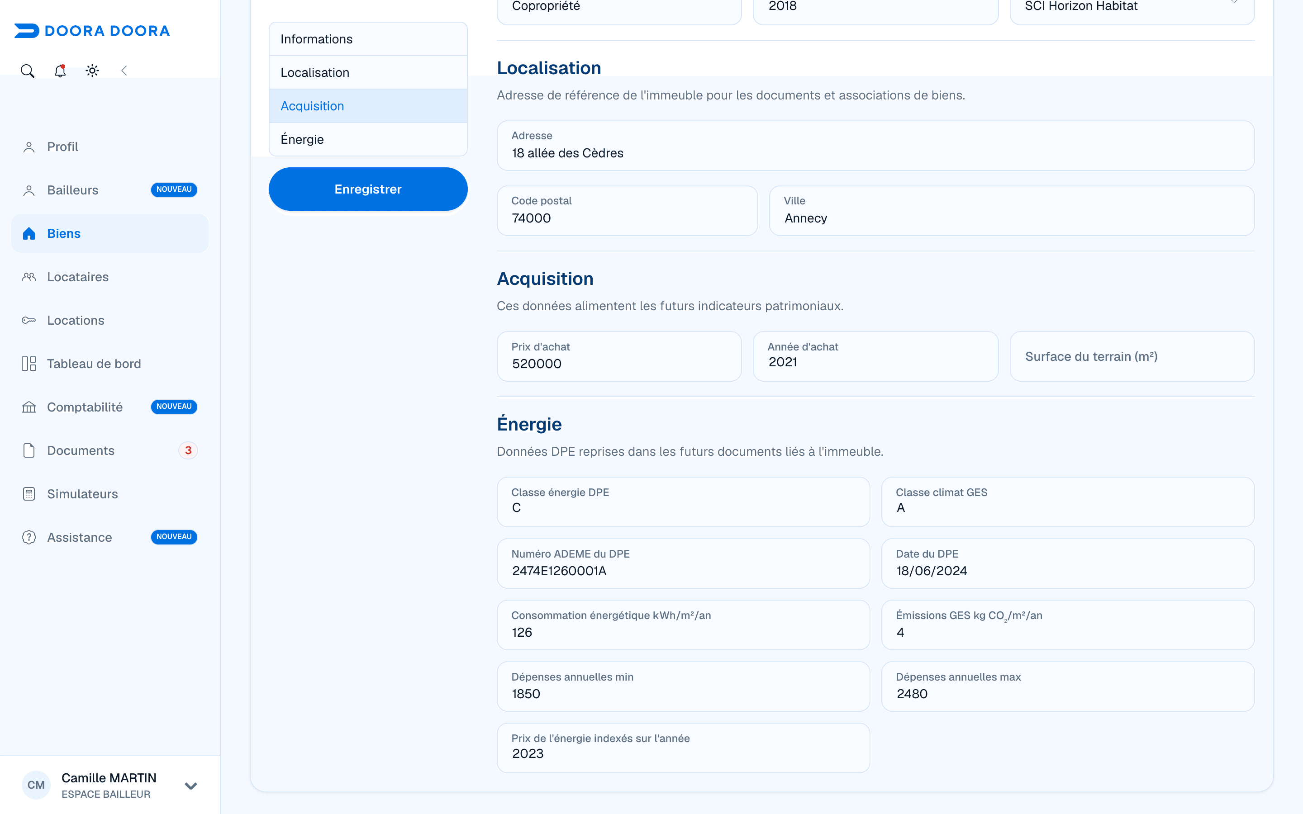Select the Acquisition section tab
1303x814 pixels.
tap(368, 106)
